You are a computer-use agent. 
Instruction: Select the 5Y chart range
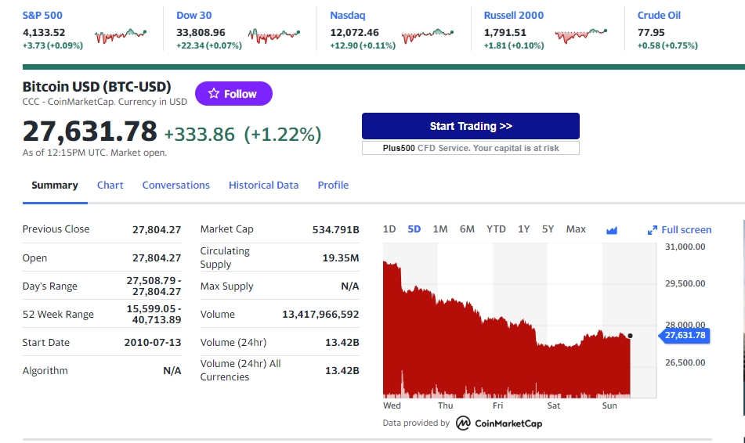(x=548, y=229)
